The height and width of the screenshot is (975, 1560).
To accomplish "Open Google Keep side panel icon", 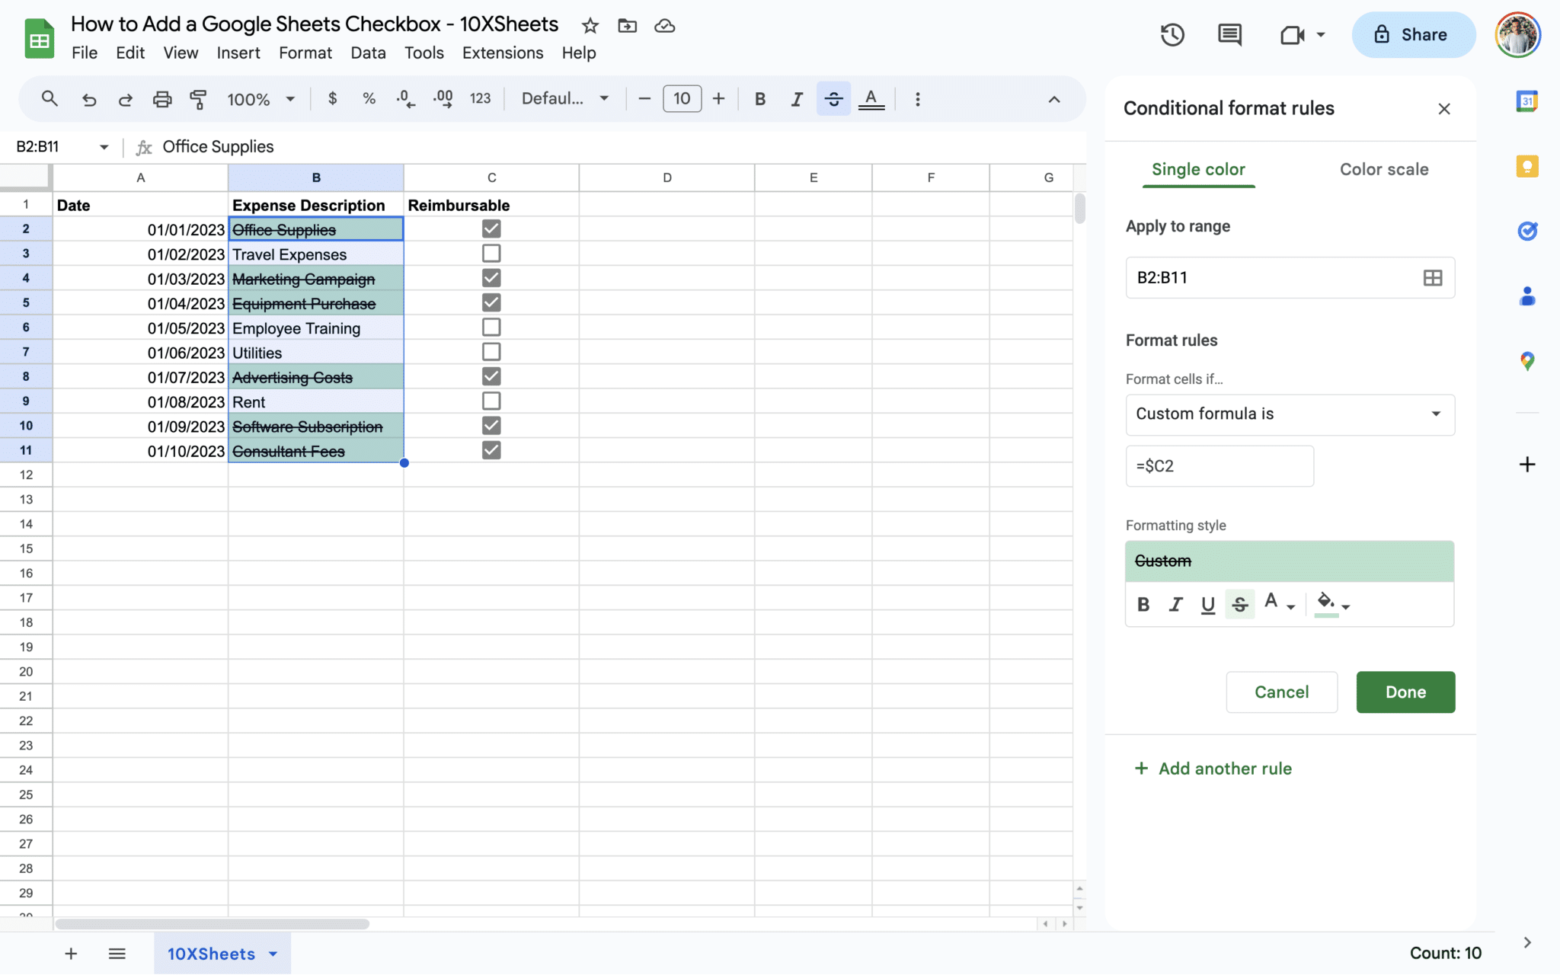I will point(1526,166).
